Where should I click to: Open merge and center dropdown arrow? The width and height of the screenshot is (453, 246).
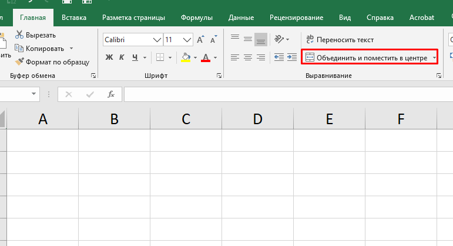point(434,57)
